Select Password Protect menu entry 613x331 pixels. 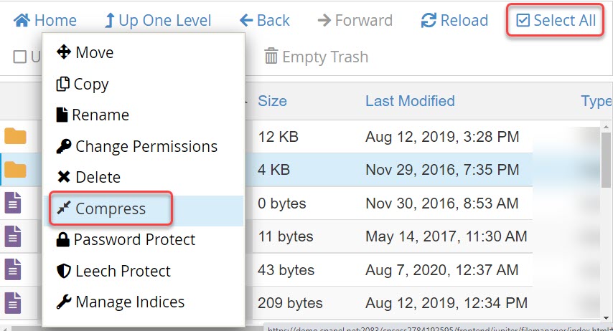[134, 239]
